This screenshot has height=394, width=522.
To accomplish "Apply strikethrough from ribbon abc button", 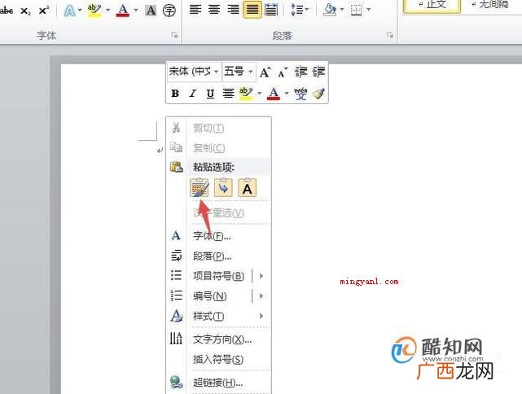I will pos(6,11).
